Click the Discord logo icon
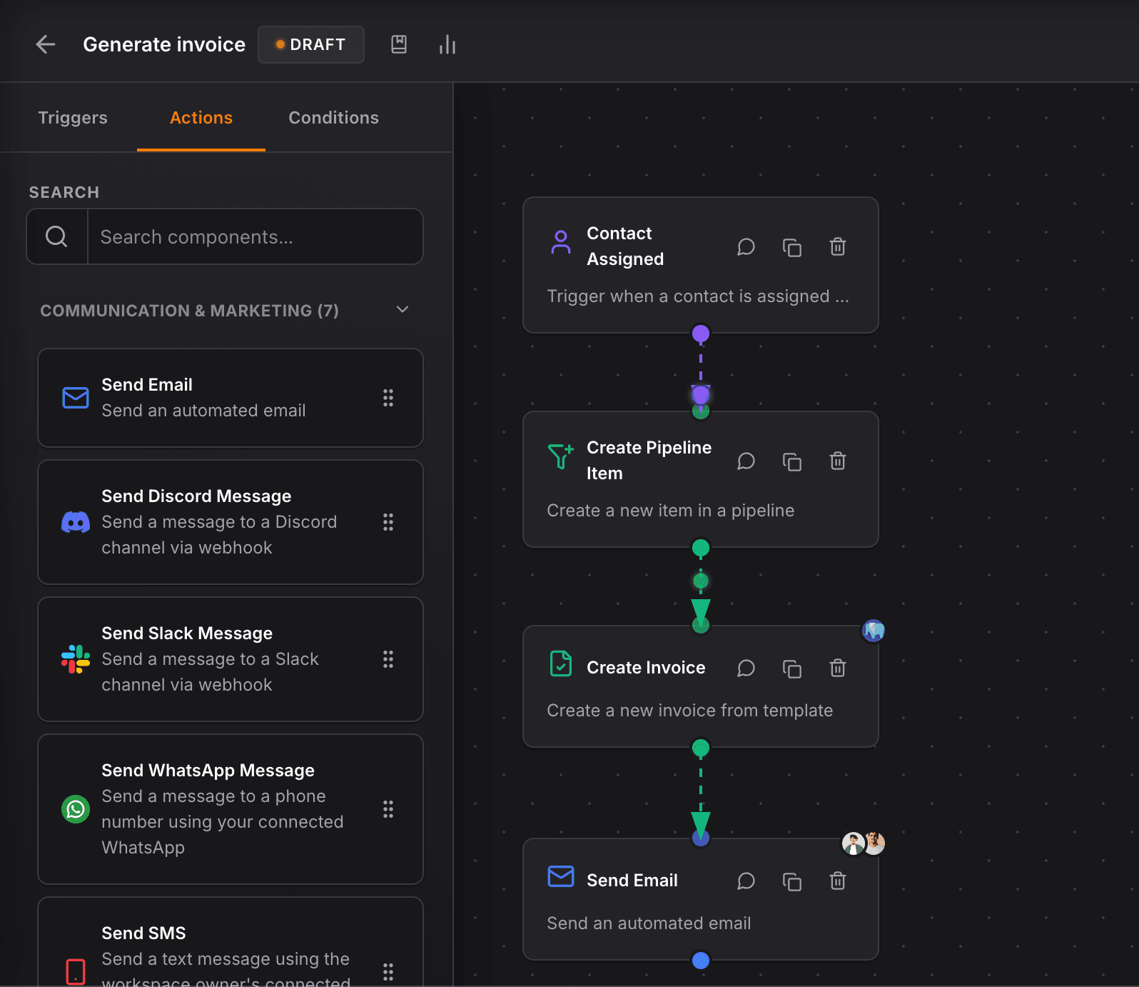Screen dimensions: 1139x987 [76, 522]
